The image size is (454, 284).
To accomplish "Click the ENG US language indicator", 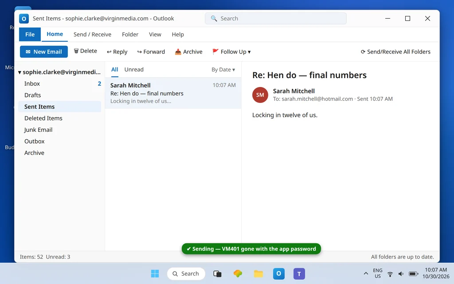I will coord(378,273).
